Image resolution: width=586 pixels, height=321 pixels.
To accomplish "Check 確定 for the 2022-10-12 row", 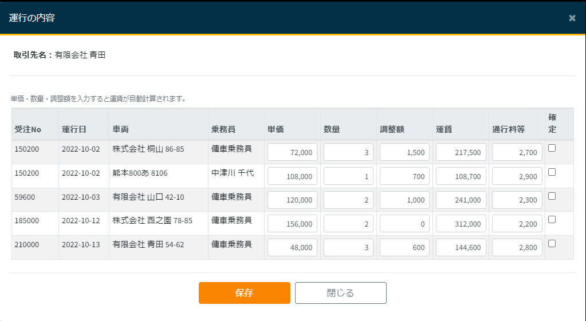I will pos(552,219).
